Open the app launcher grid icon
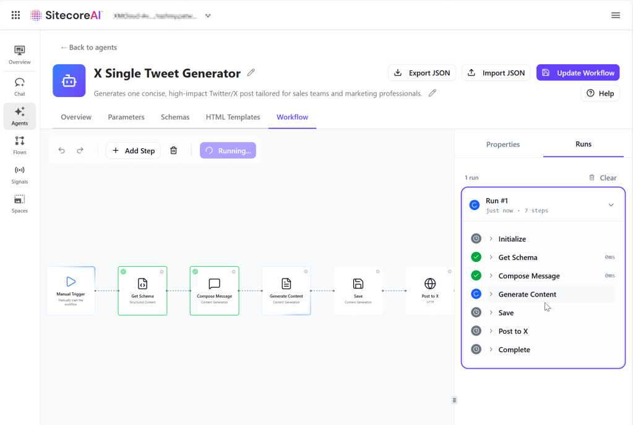The height and width of the screenshot is (425, 633). 16,15
